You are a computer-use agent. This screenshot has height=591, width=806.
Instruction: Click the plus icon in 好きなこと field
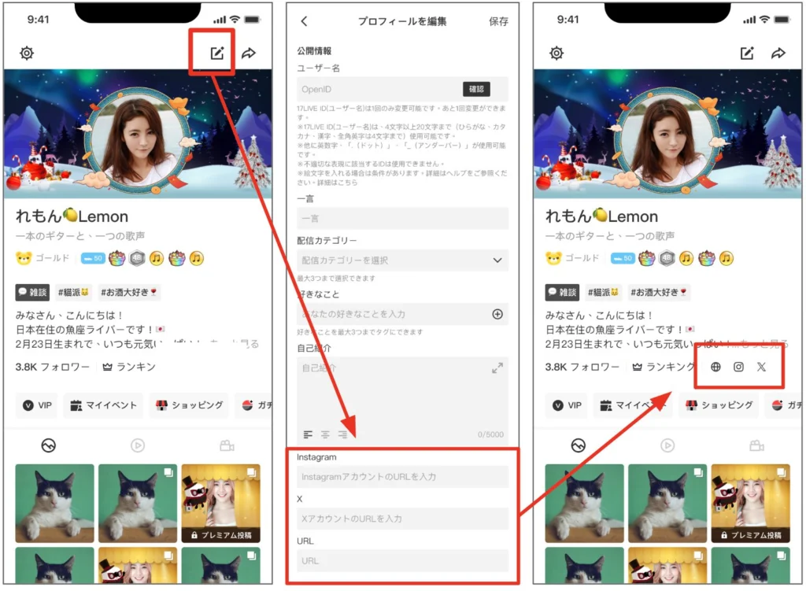tap(497, 314)
